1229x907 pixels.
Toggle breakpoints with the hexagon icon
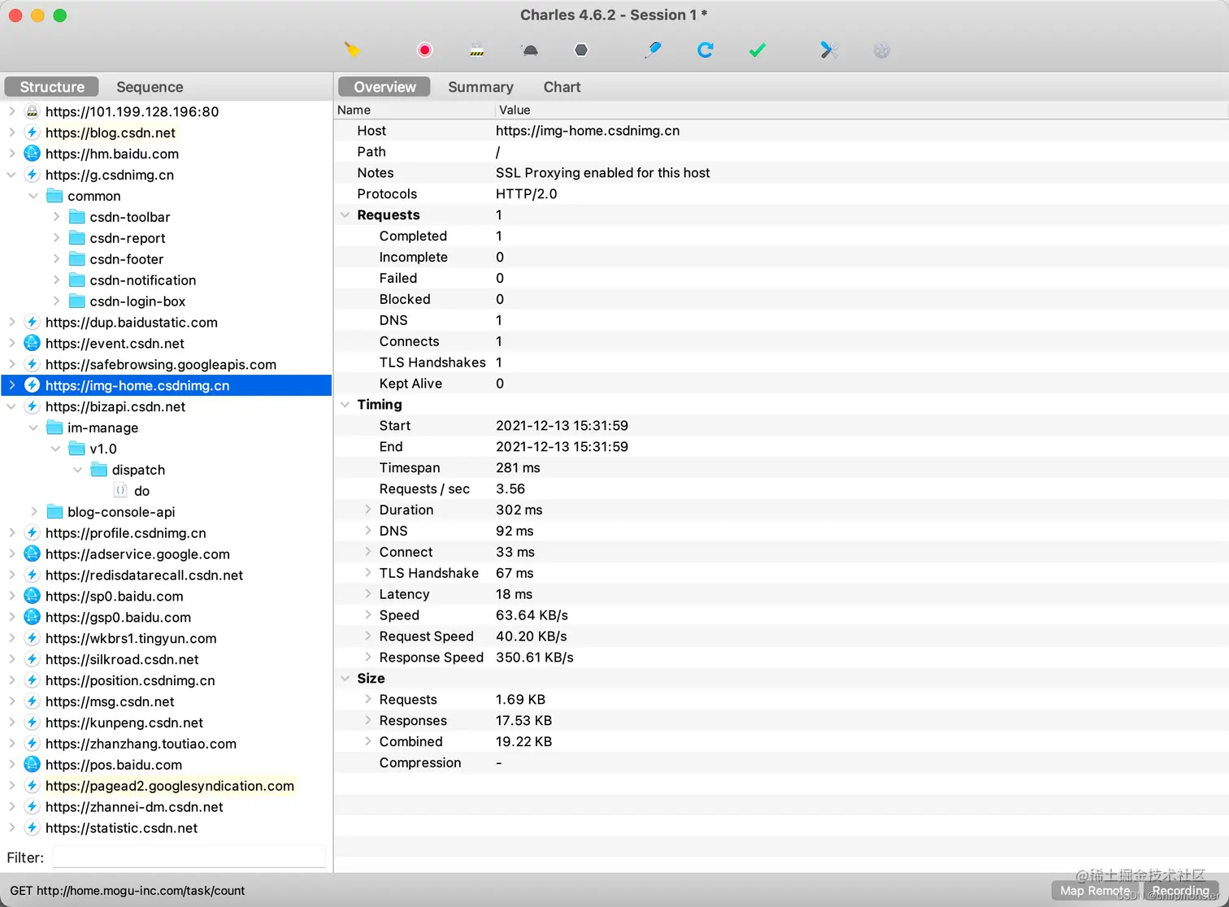click(x=581, y=50)
